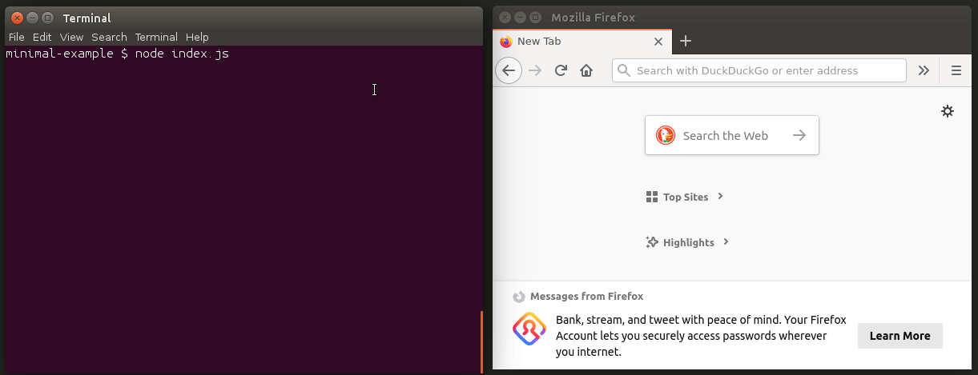Open the Search menu in Terminal
This screenshot has height=375, width=978.
109,37
